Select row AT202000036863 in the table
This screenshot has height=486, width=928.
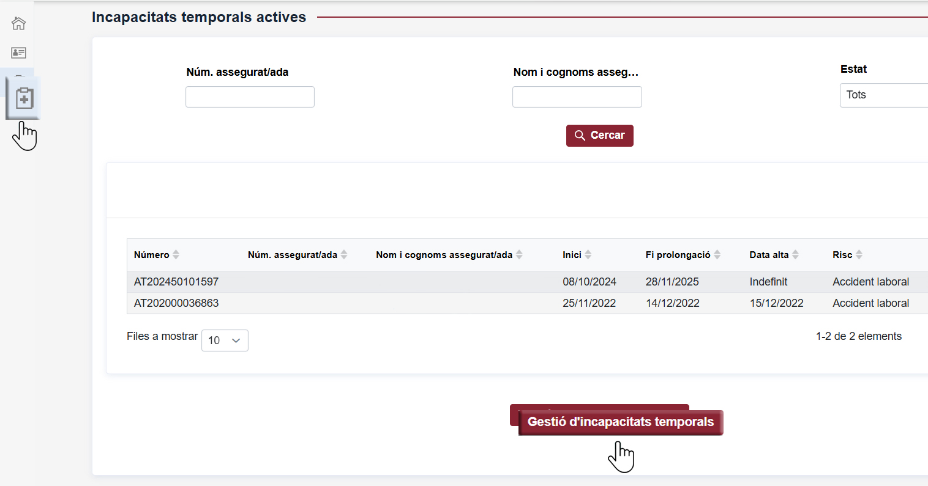(x=176, y=303)
